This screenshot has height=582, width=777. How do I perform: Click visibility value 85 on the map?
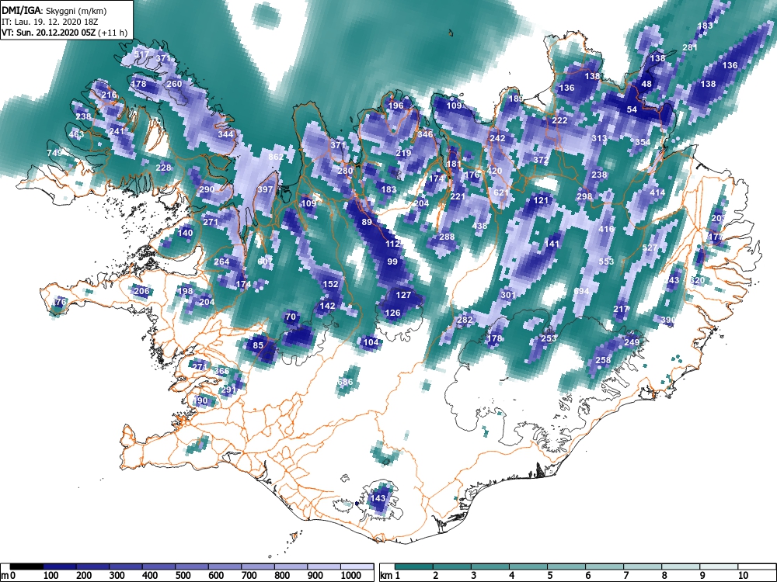(x=258, y=345)
